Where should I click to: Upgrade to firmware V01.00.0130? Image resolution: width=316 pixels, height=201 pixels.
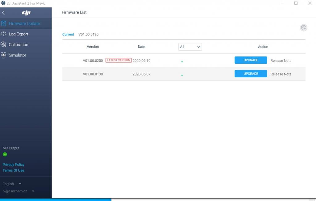[x=251, y=74]
